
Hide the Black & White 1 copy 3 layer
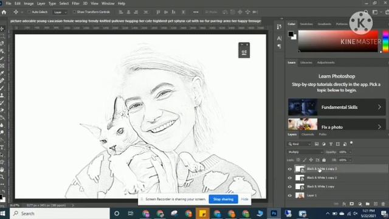pos(289,169)
